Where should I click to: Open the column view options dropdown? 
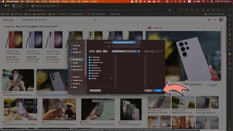coord(99,51)
